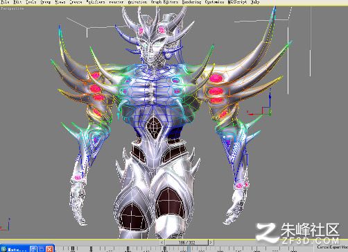
Task: Open the Graph Editors menu
Action: click(164, 2)
